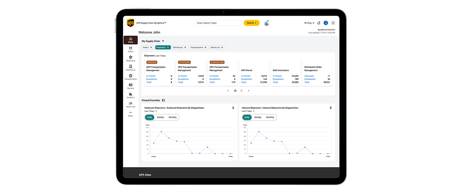The height and width of the screenshot is (192, 462).
Task: Click the Welcome John heading
Action: point(149,32)
